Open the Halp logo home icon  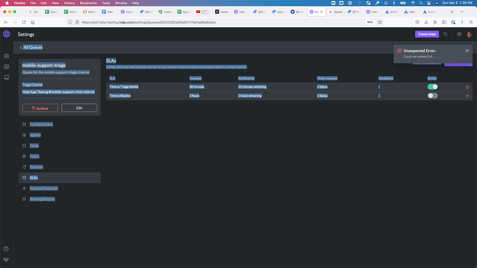6,34
